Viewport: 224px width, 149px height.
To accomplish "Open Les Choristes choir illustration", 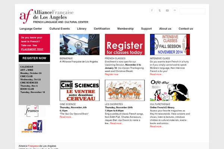I will coord(125,90).
